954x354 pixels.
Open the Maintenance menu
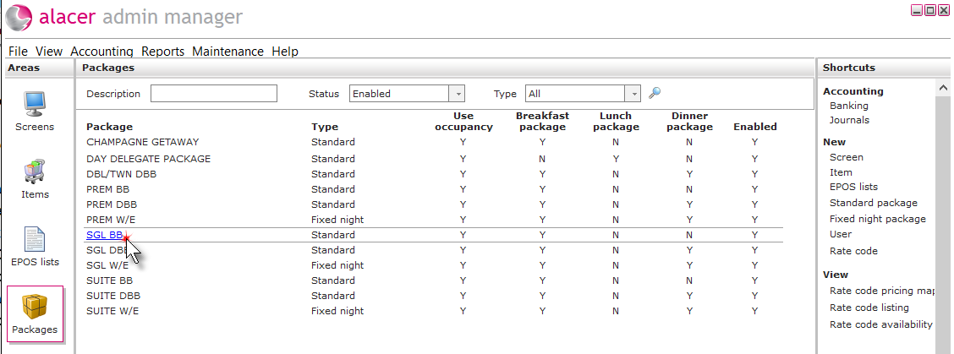[x=228, y=52]
